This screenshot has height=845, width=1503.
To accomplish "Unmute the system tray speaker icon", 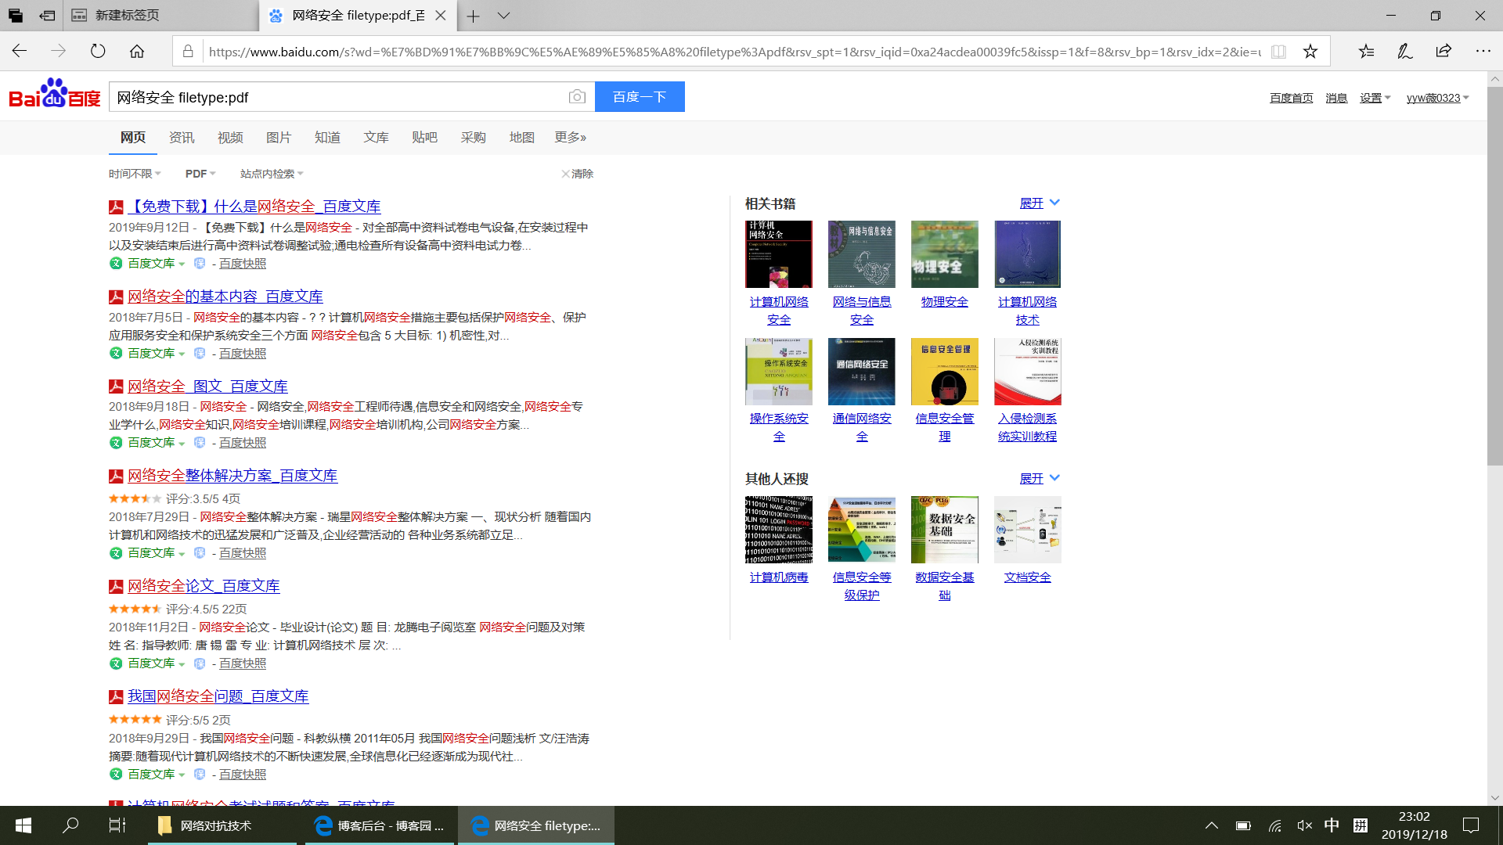I will [x=1304, y=825].
